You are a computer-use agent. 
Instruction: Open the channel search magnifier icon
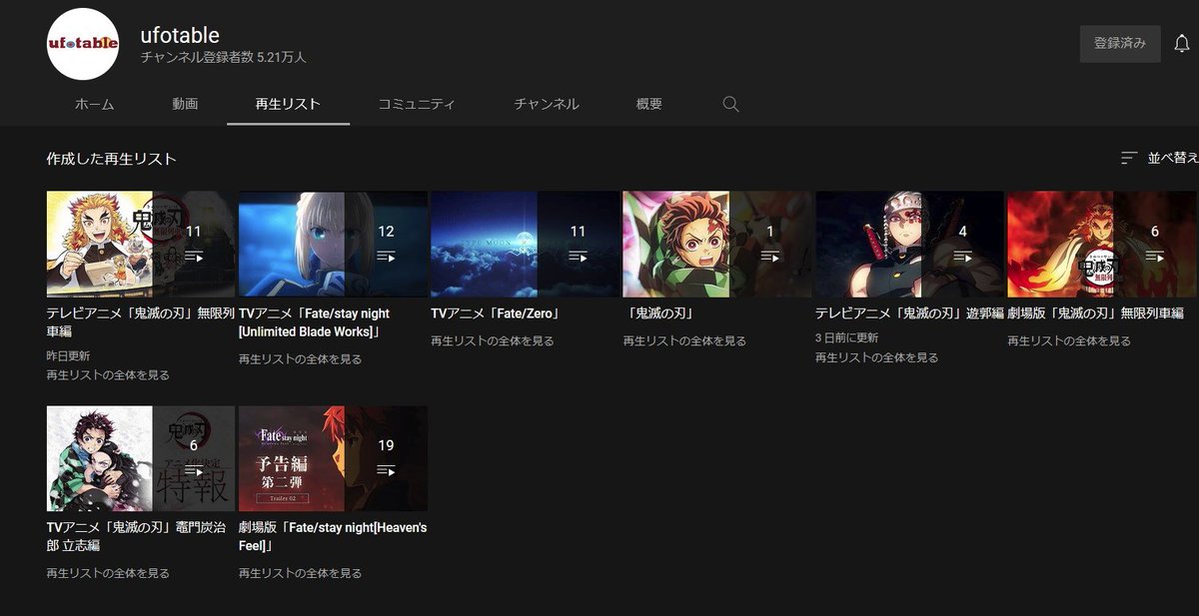coord(730,104)
